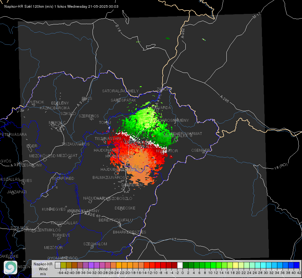Click the 'EGER' city label
Screen dimensions: 302x278
[x=32, y=146]
